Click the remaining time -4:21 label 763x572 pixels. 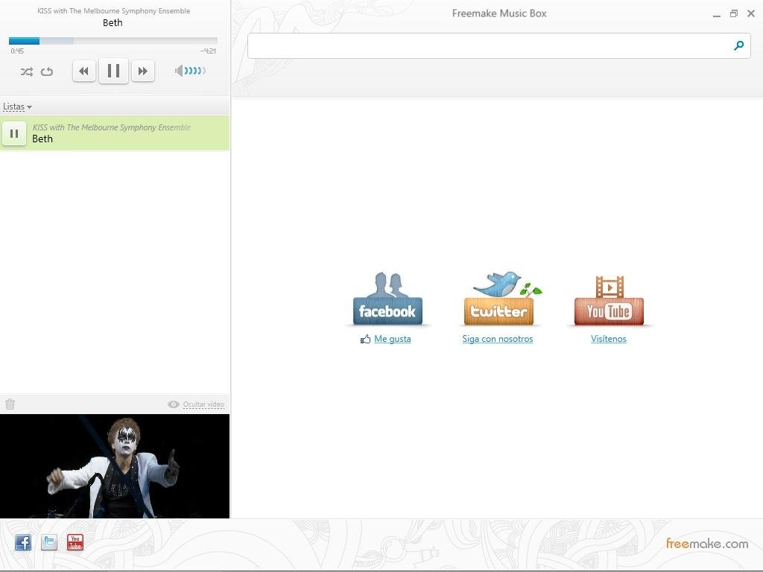pyautogui.click(x=209, y=51)
